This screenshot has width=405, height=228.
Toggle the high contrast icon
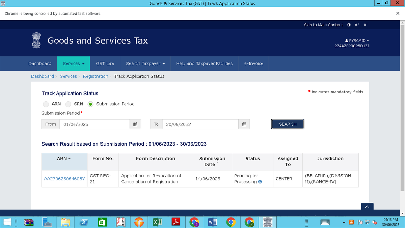[x=349, y=25]
